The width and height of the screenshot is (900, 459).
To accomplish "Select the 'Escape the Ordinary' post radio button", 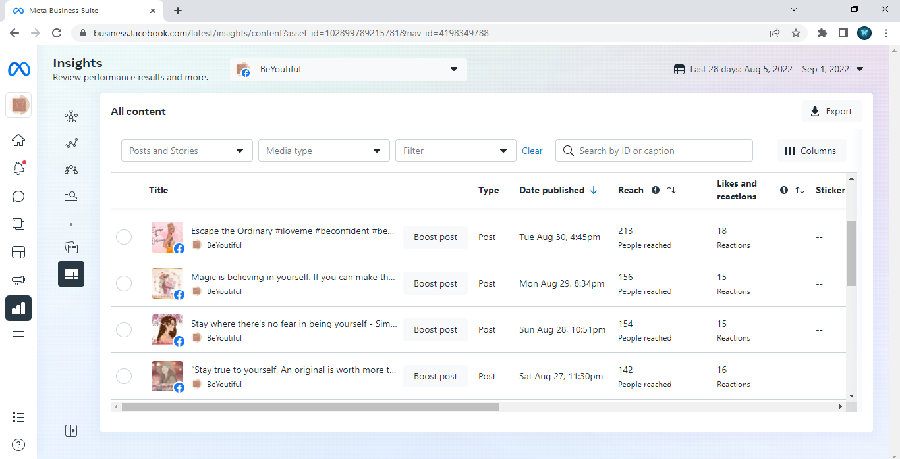I will click(x=124, y=237).
